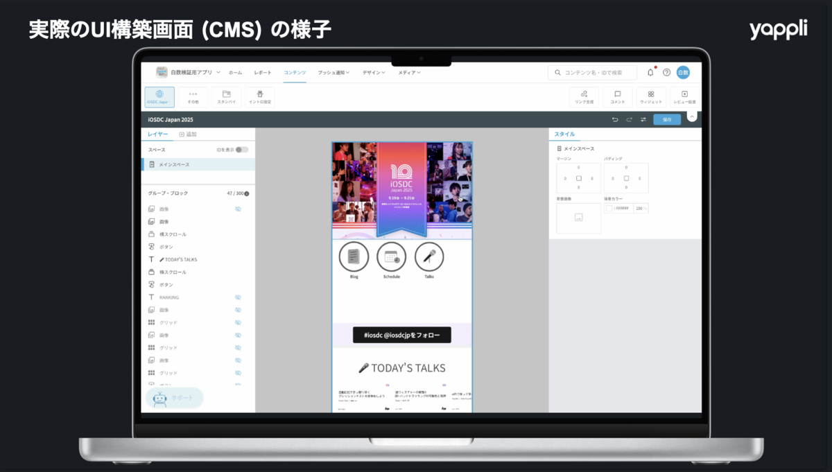832x472 pixels.
Task: Expand the 自数検証用アプリ app switcher chevron
Action: tap(218, 72)
